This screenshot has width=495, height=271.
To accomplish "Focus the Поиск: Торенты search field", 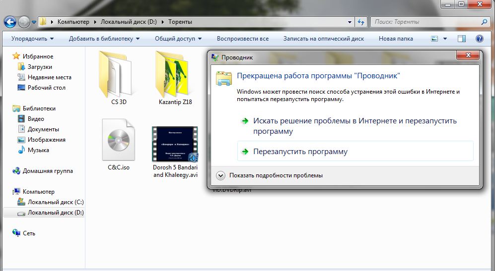I will click(430, 22).
